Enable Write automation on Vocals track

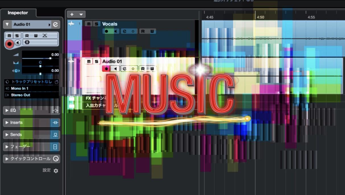click(152, 31)
